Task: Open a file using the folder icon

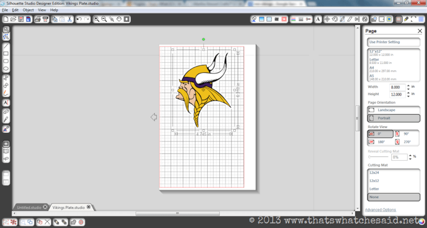Action: point(13,19)
